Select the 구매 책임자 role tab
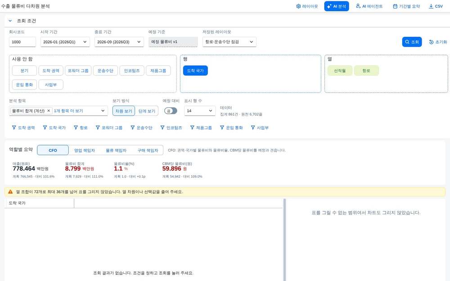Image resolution: width=450 pixels, height=281 pixels. click(x=148, y=150)
